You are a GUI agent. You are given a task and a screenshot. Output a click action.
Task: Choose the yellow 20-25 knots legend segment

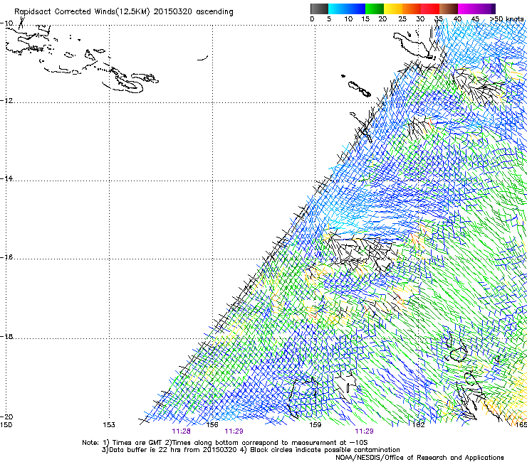pyautogui.click(x=393, y=9)
